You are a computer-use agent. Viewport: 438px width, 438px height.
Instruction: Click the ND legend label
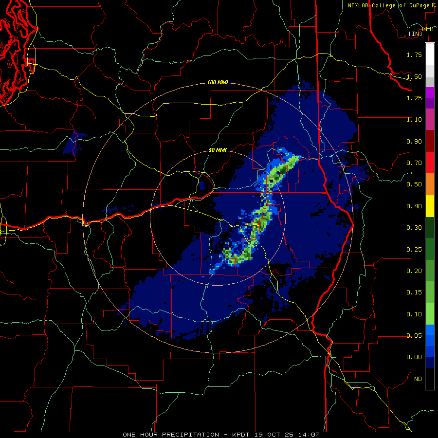click(418, 379)
